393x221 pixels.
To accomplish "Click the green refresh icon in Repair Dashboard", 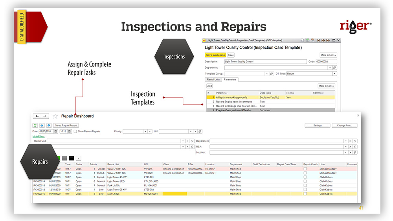I will click(x=36, y=125).
